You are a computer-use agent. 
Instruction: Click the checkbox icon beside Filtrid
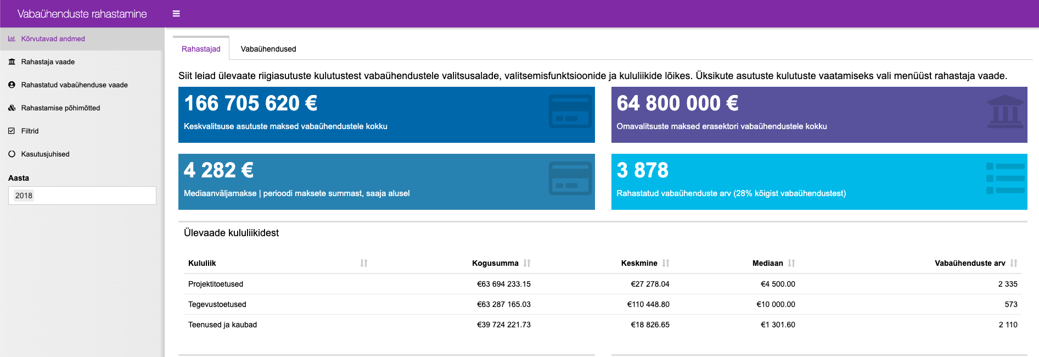pos(12,131)
